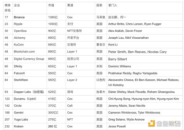Screen dimensions: 184x130
Task: Select the Jesse Powell name cell
Action: click(118, 126)
